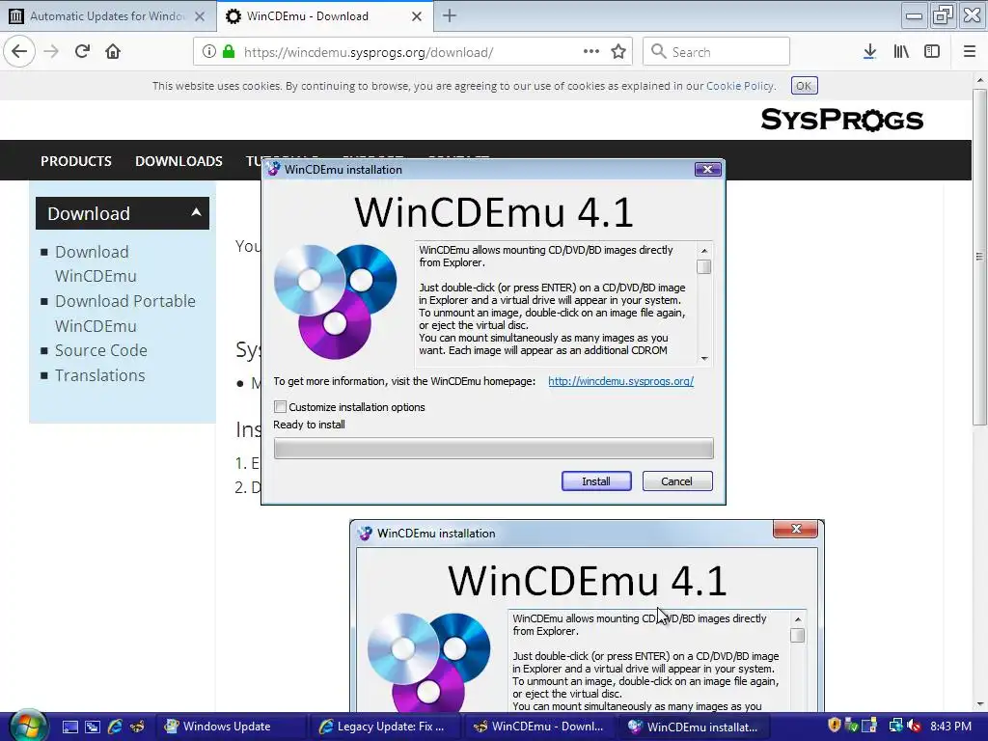Open Download WinCDEmu sidebar link
The image size is (988, 741).
coord(96,264)
